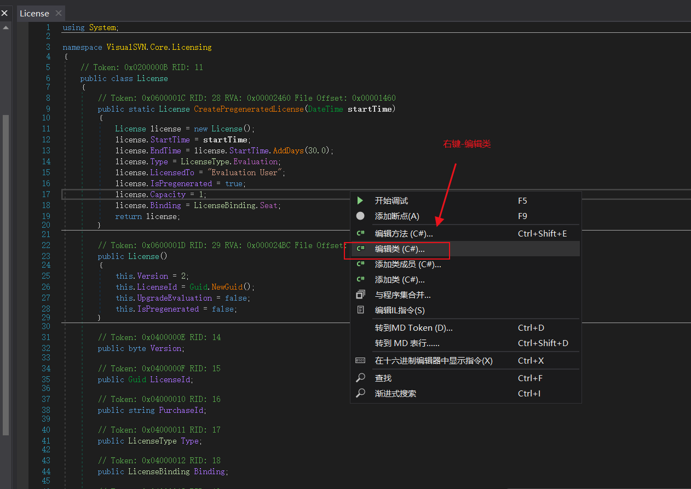Click comment 'Token: 0x0400000E RID: 14'
This screenshot has width=691, height=489.
tap(159, 337)
